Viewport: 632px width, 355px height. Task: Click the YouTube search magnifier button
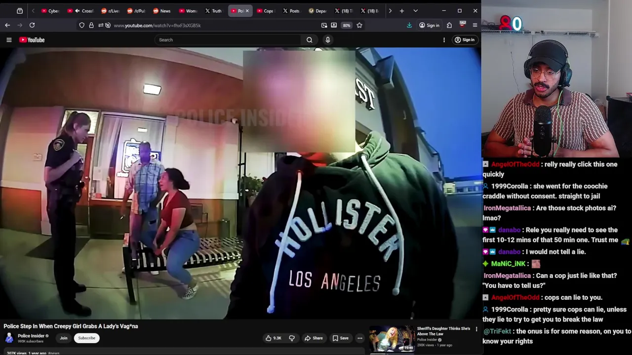(309, 40)
